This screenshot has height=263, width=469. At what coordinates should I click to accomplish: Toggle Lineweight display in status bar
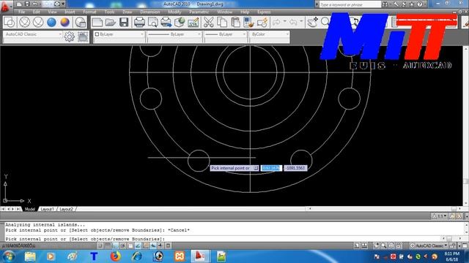click(160, 246)
